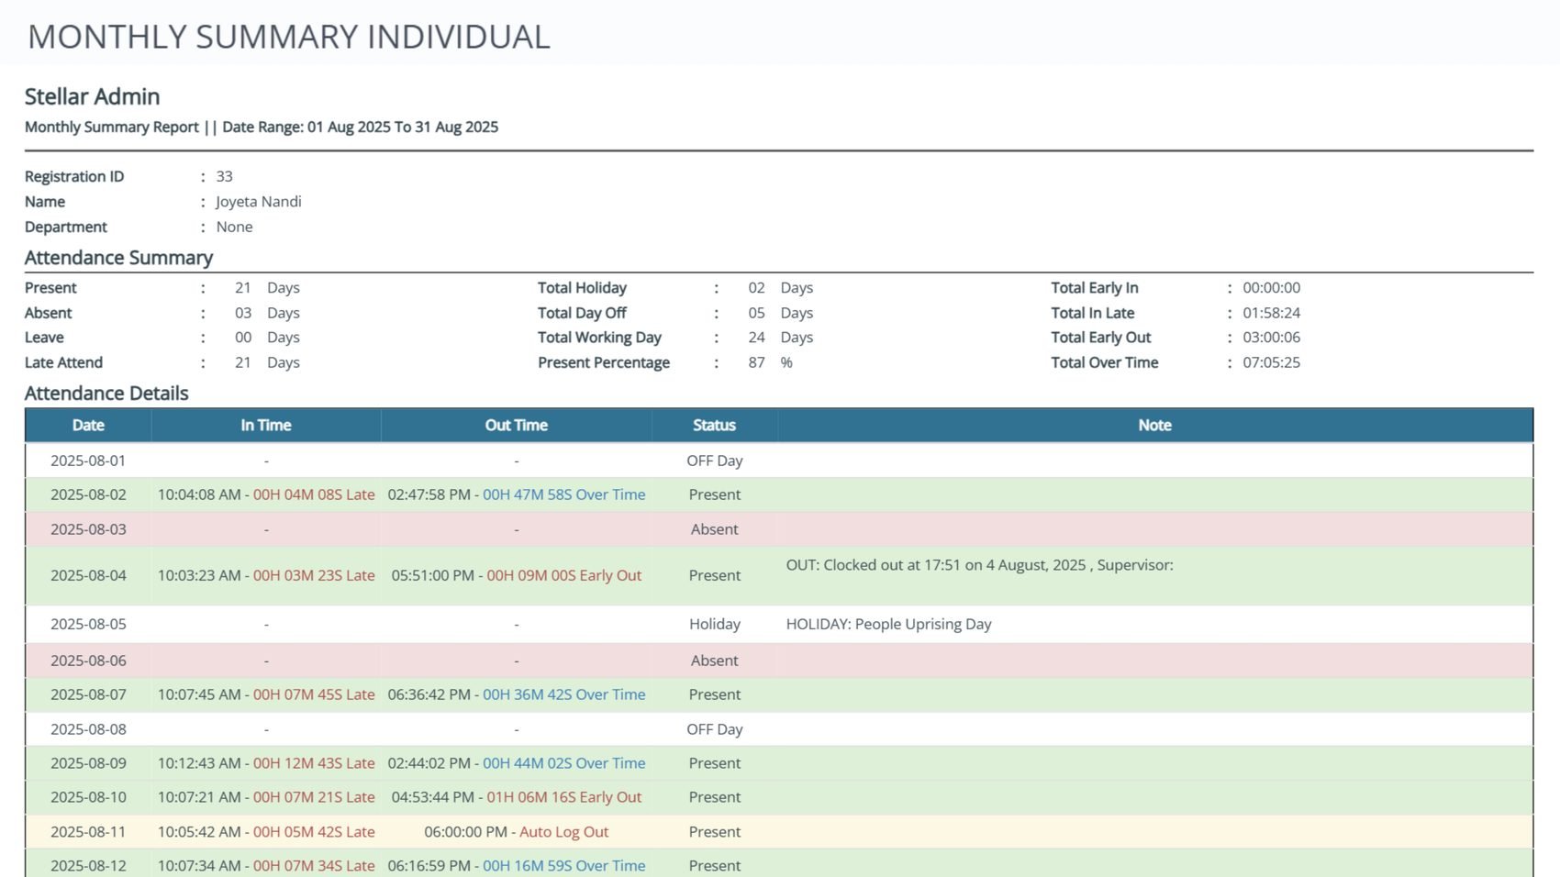Click the date cell 2025-08-11

coord(88,832)
